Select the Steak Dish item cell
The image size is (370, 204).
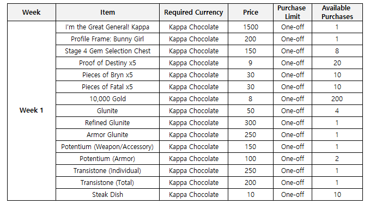(107, 195)
